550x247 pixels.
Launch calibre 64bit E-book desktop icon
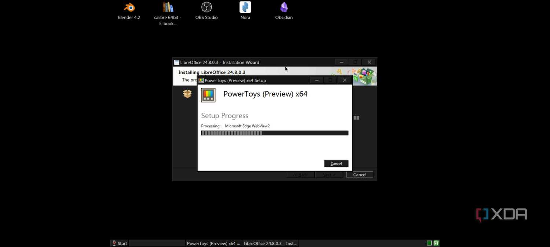(x=168, y=14)
